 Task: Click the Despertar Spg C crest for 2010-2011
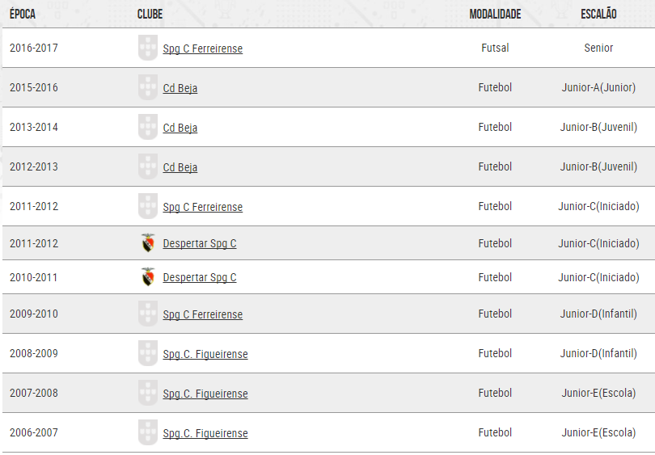147,277
